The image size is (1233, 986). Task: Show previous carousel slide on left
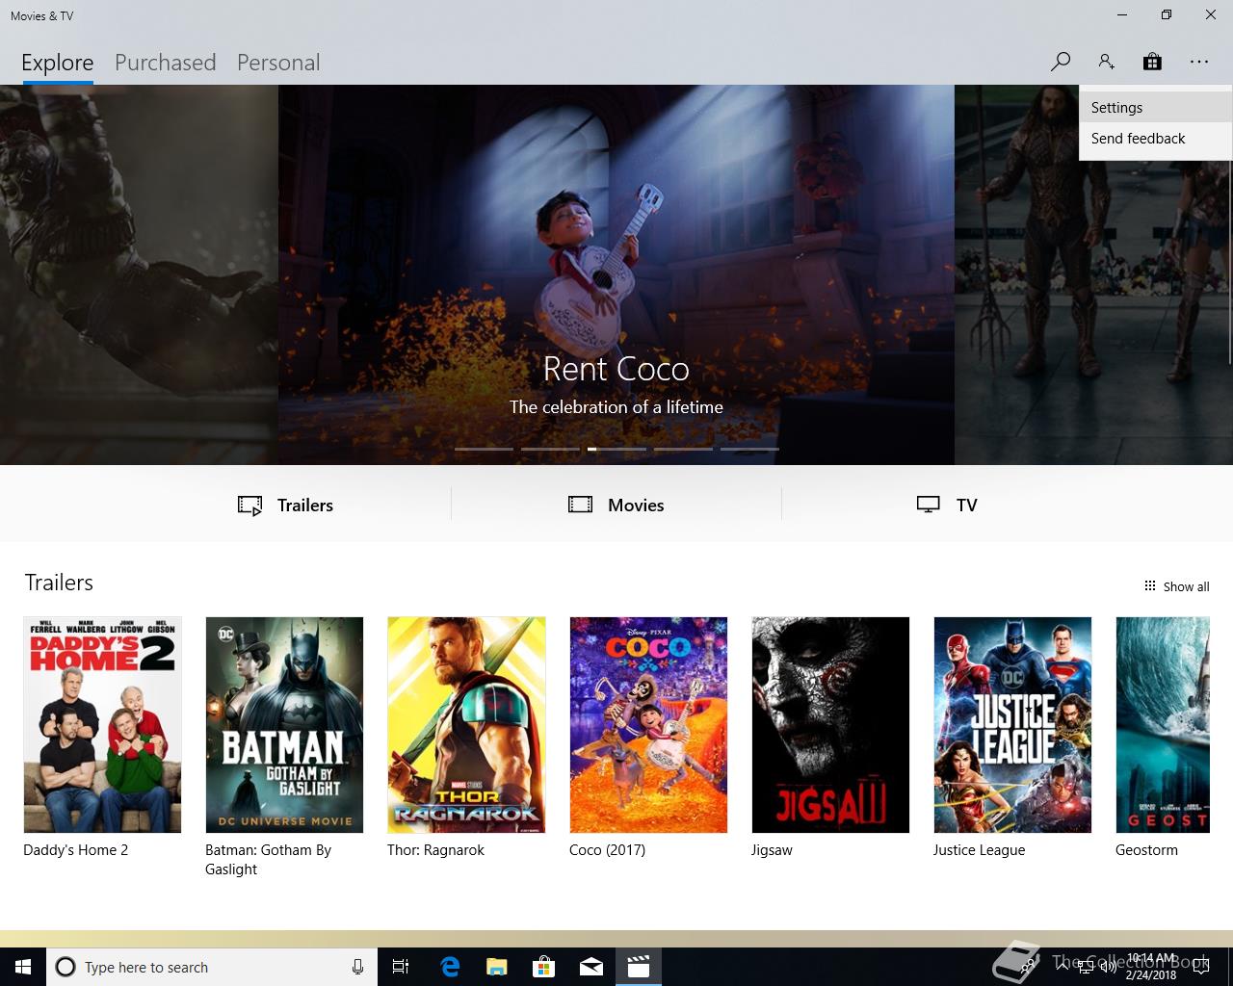[139, 274]
